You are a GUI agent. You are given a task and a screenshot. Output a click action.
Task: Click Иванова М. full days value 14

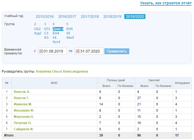[101, 104]
